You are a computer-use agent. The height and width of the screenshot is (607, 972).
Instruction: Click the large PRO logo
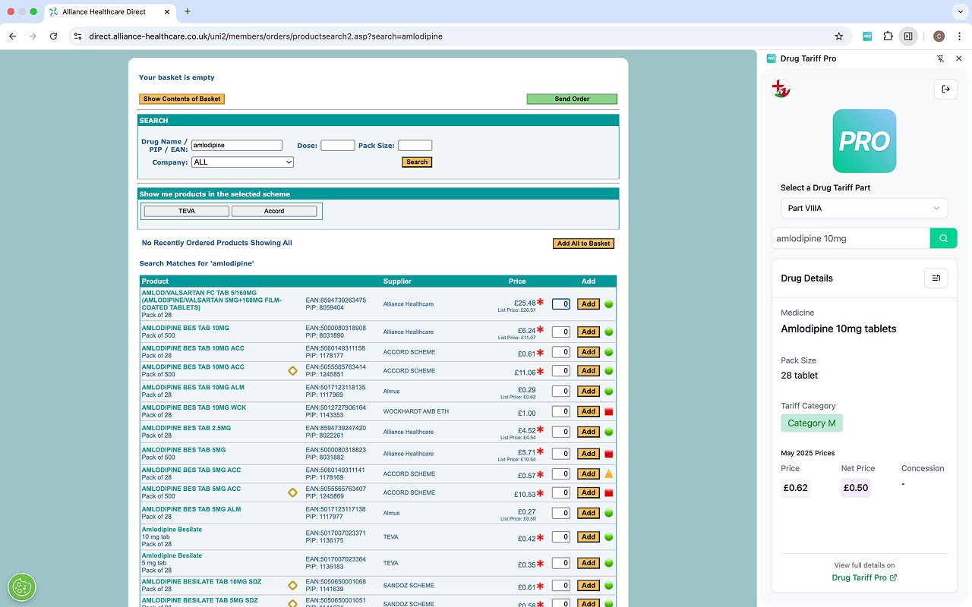pos(864,141)
